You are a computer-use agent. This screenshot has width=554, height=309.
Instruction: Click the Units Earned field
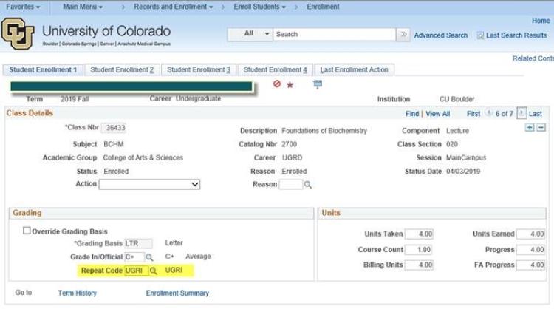coord(530,234)
